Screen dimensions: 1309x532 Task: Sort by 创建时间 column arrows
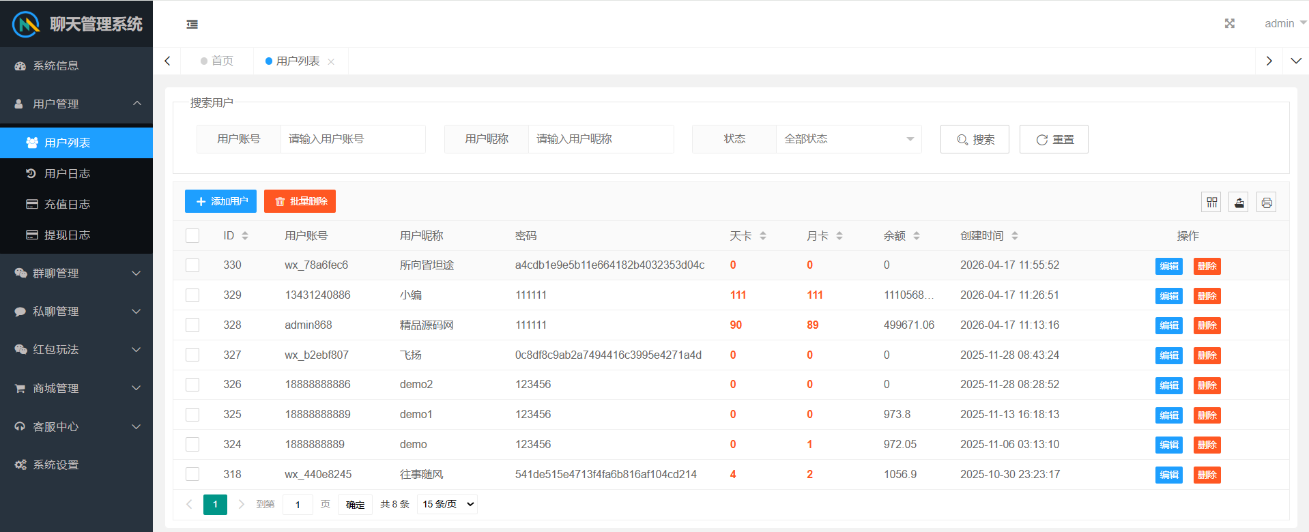pos(1015,236)
